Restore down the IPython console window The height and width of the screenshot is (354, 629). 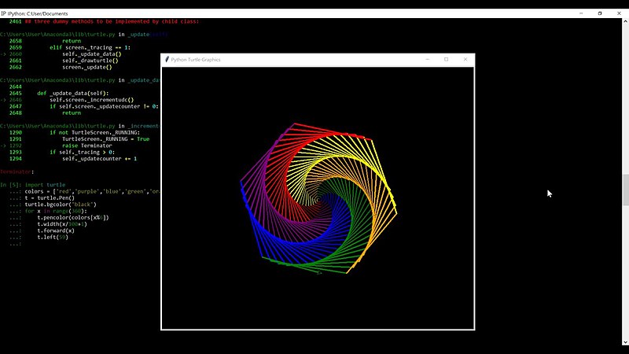click(600, 13)
